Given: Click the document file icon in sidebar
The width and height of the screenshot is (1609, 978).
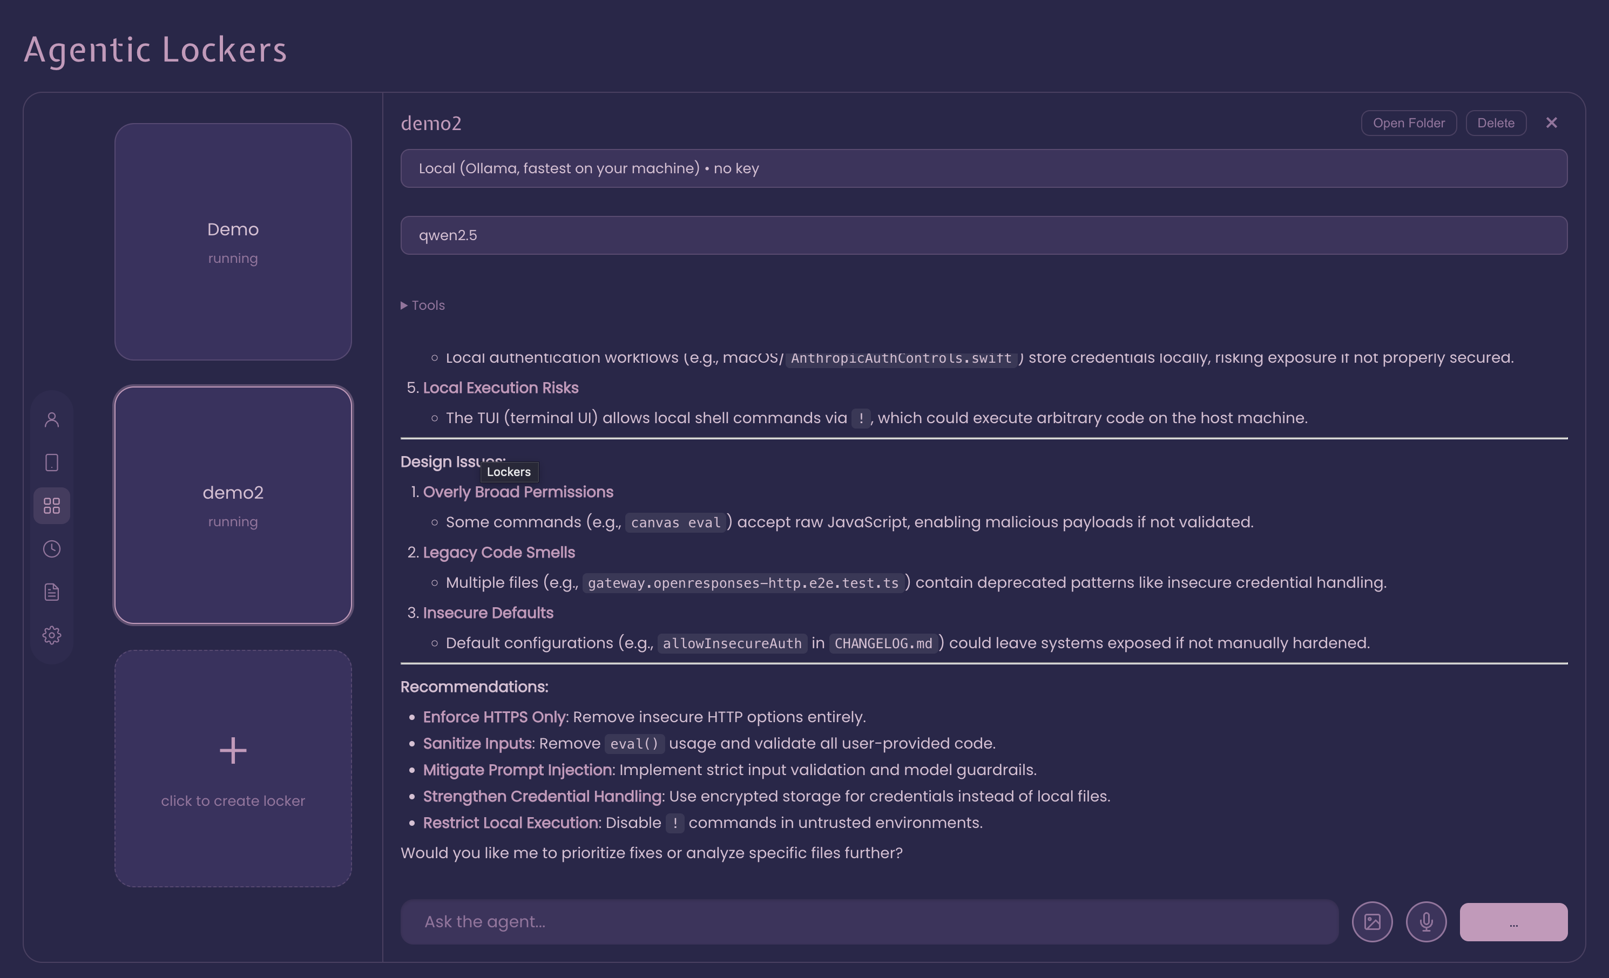Looking at the screenshot, I should tap(52, 592).
